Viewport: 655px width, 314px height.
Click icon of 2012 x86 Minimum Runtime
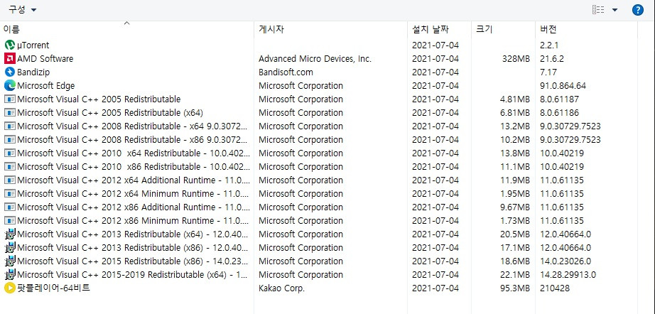click(10, 220)
